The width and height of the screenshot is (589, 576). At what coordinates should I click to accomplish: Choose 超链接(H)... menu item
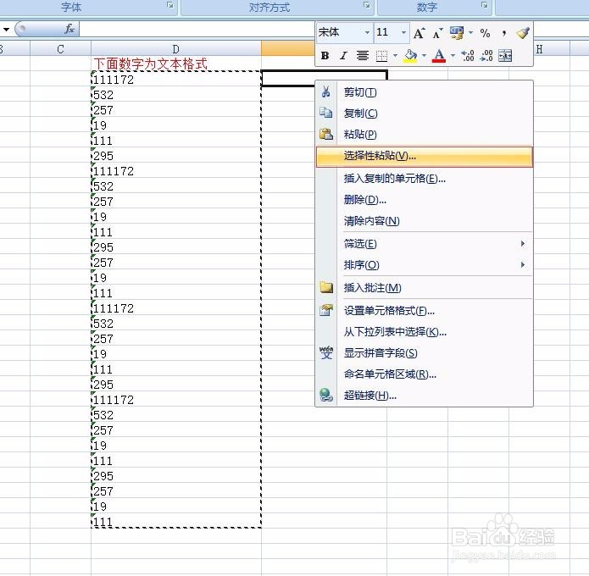[x=424, y=395]
